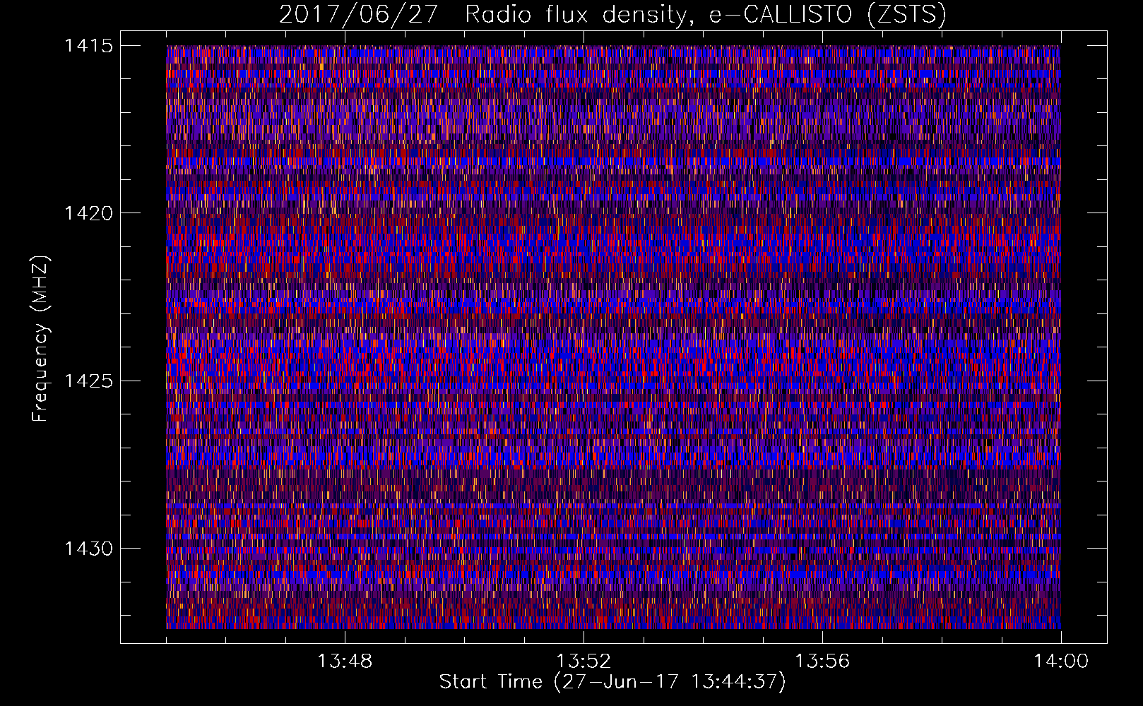This screenshot has width=1143, height=706.
Task: Click the 1430 frequency tick label
Action: pyautogui.click(x=89, y=549)
